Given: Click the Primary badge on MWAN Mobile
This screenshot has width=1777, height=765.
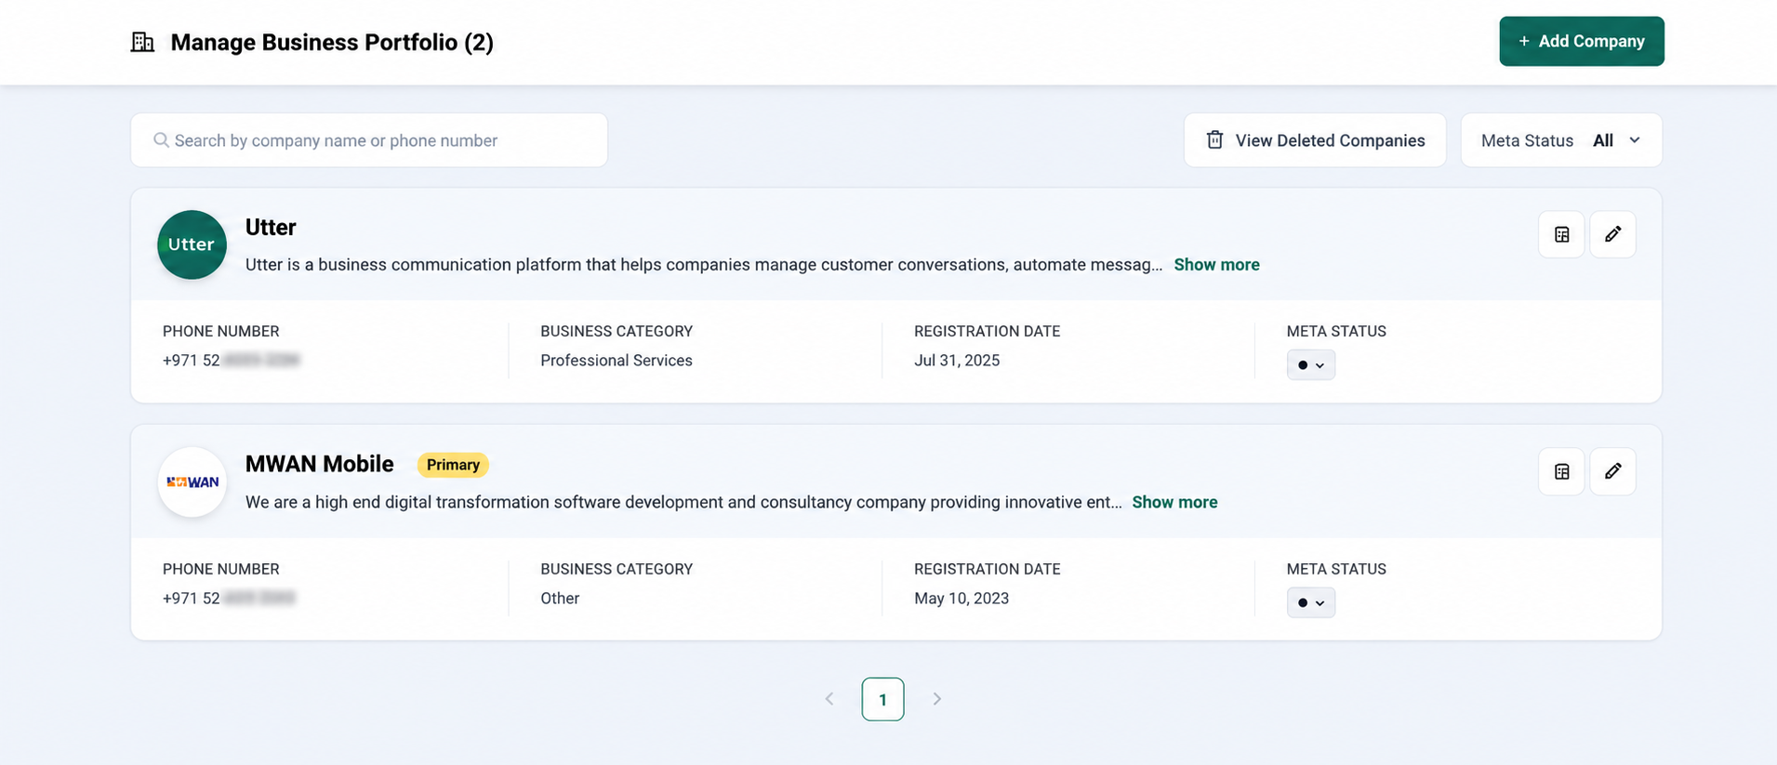Looking at the screenshot, I should 453,465.
